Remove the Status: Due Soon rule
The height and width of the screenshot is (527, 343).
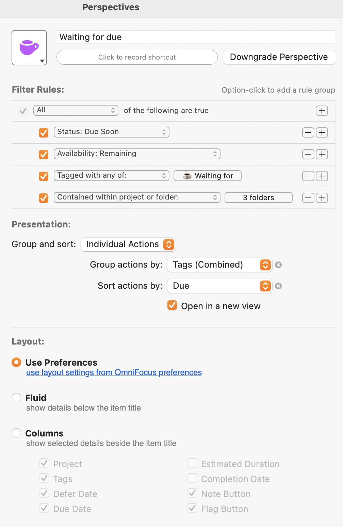pos(308,132)
